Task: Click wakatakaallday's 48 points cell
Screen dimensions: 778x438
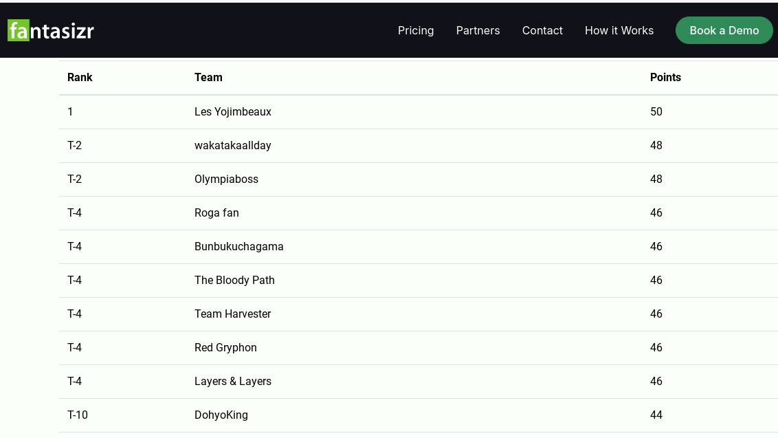Action: [x=656, y=146]
